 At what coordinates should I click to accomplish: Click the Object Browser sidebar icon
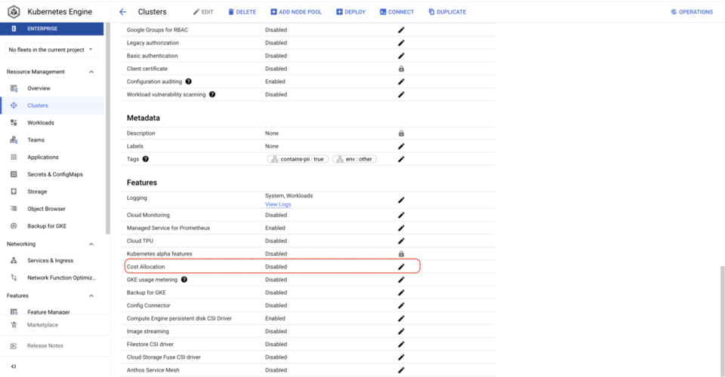pyautogui.click(x=14, y=209)
